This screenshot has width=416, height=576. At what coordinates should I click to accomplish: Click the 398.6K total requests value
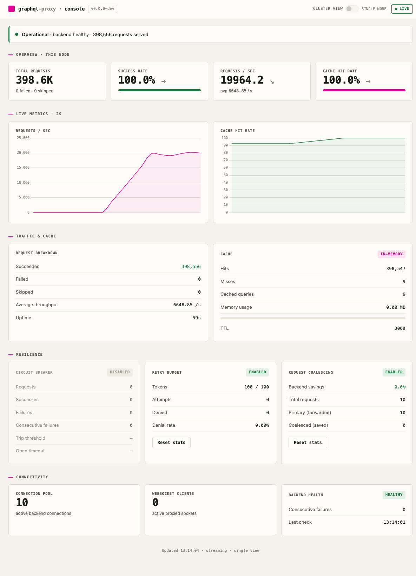34,80
